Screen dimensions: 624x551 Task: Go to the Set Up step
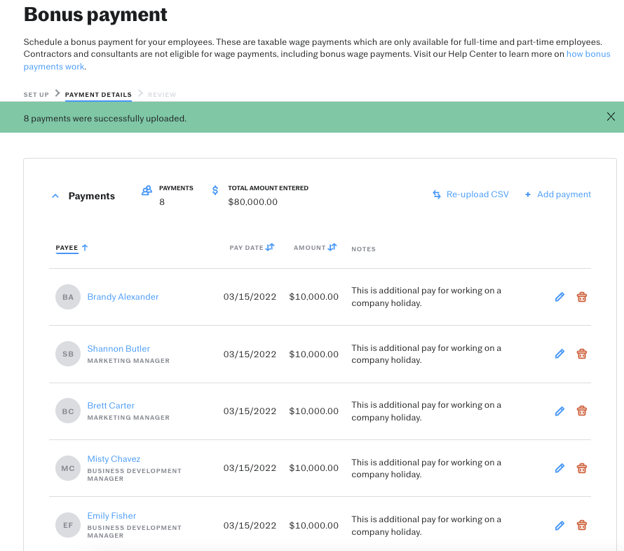36,95
